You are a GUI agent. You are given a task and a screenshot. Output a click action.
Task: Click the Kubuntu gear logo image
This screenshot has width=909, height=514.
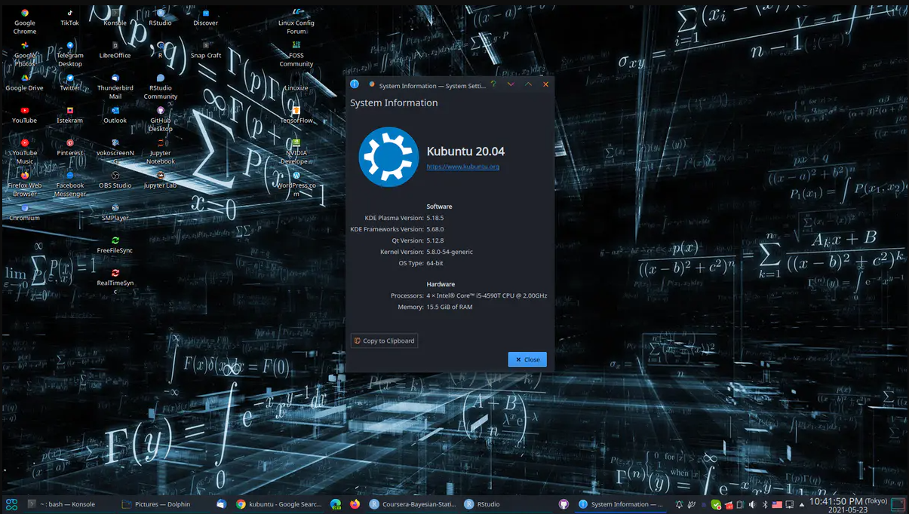point(388,157)
